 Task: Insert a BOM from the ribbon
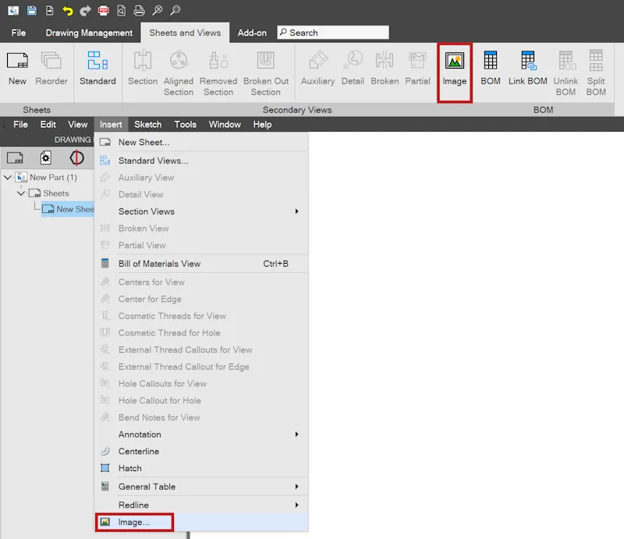tap(491, 68)
